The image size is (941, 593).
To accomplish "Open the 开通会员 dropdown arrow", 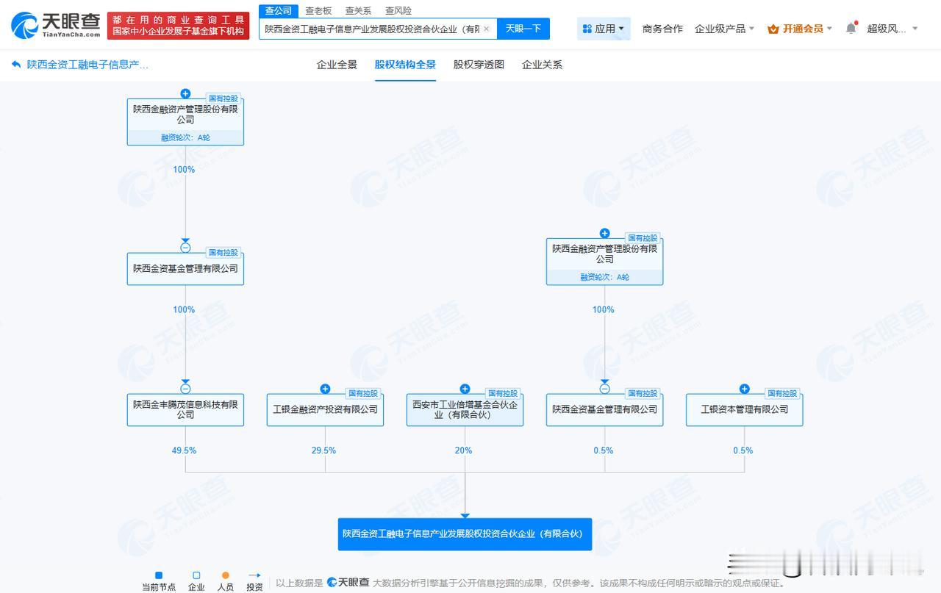I will [x=829, y=29].
